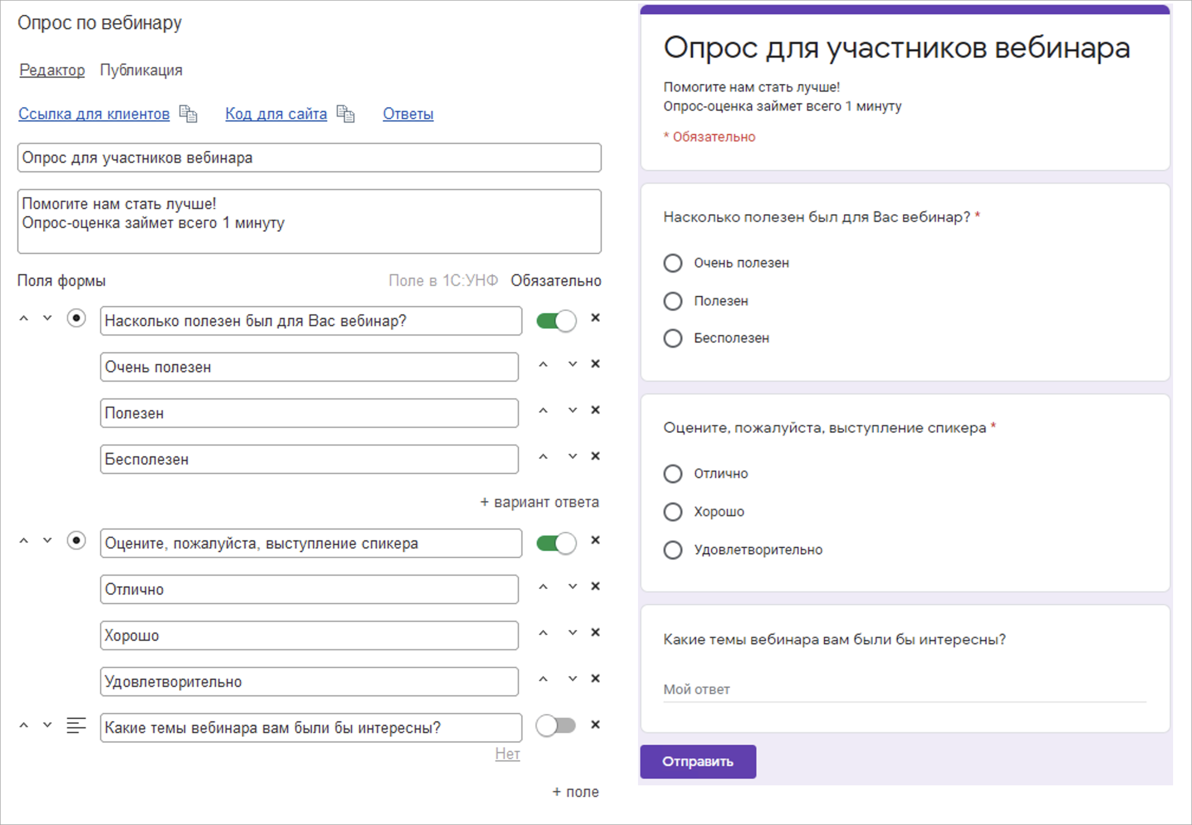Toggle required switch for 'Насколько полезен' question
1192x825 pixels.
coord(556,321)
